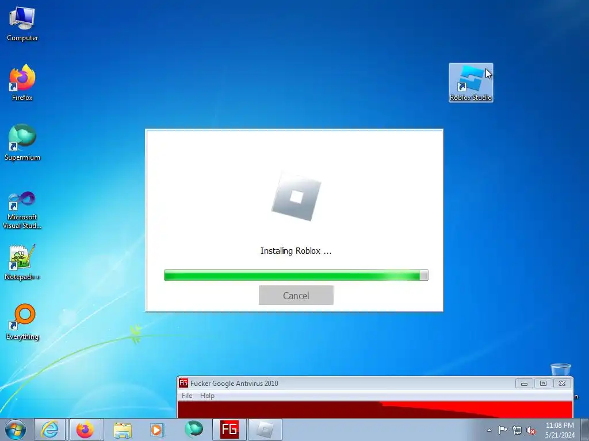Screen dimensions: 589x441
Task: Open Windows Media Player from taskbar
Action: coord(156,430)
